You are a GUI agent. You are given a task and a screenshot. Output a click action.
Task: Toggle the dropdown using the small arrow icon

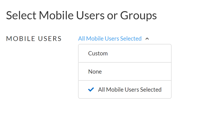pos(147,39)
